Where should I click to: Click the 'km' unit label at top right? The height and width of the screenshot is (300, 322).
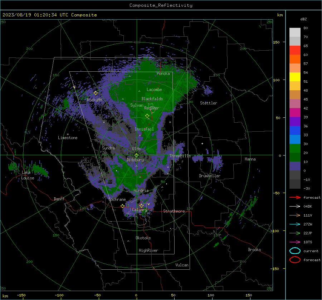(280, 15)
